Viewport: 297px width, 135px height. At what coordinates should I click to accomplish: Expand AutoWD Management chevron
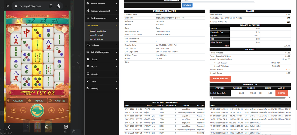tap(117, 52)
